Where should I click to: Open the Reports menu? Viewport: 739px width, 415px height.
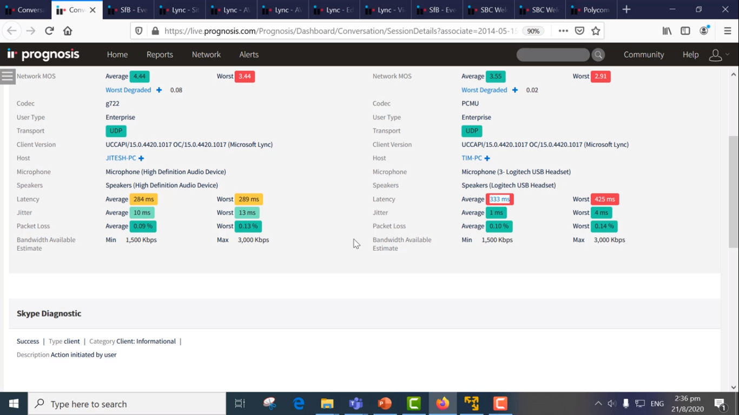click(160, 55)
